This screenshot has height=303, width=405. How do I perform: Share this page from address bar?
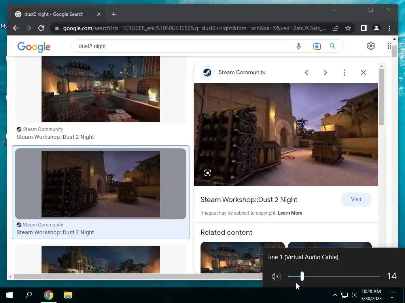pyautogui.click(x=335, y=28)
